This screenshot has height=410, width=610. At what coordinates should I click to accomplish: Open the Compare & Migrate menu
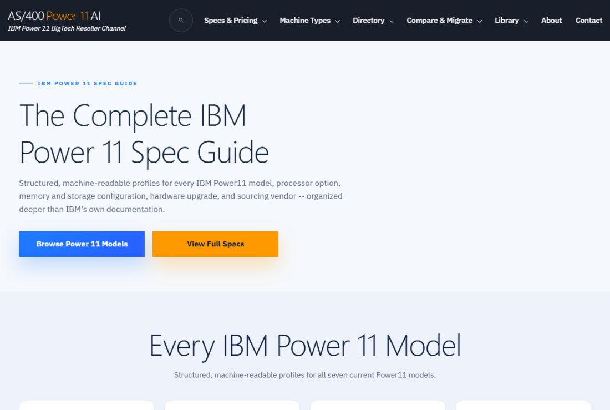[440, 20]
